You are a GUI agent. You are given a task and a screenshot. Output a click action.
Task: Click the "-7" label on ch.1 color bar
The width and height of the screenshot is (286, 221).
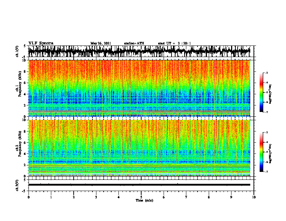pyautogui.click(x=266, y=112)
